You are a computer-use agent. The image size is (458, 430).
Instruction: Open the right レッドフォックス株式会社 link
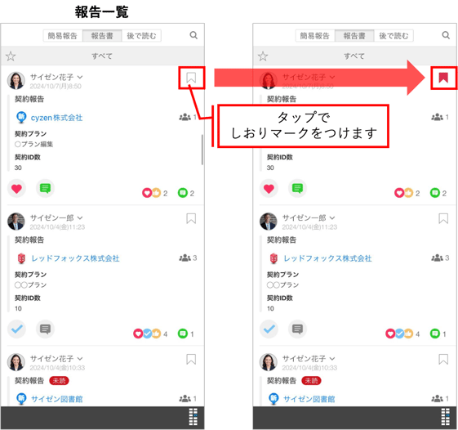[327, 258]
